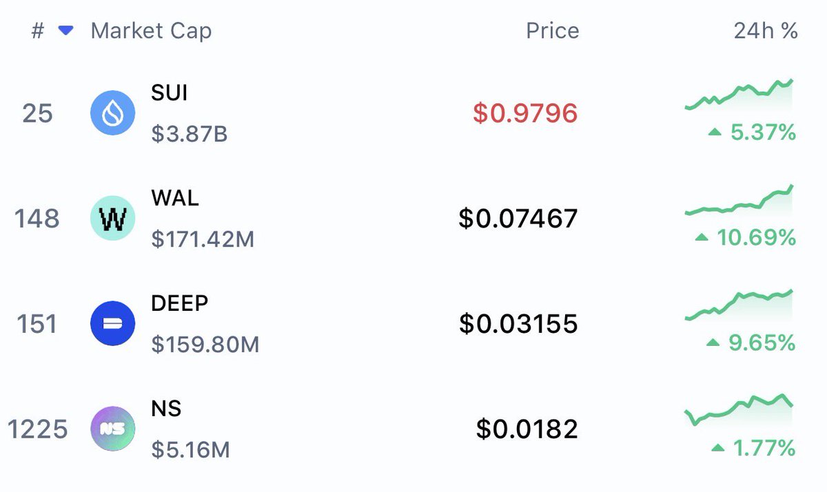Click the red SUI price $0.9796
This screenshot has height=492, width=827.
pos(525,113)
